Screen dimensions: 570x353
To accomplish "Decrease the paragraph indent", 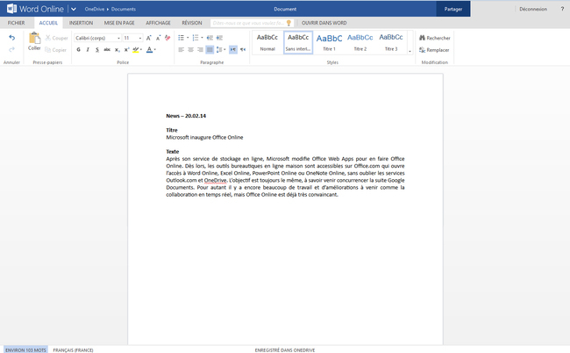I will pos(210,38).
